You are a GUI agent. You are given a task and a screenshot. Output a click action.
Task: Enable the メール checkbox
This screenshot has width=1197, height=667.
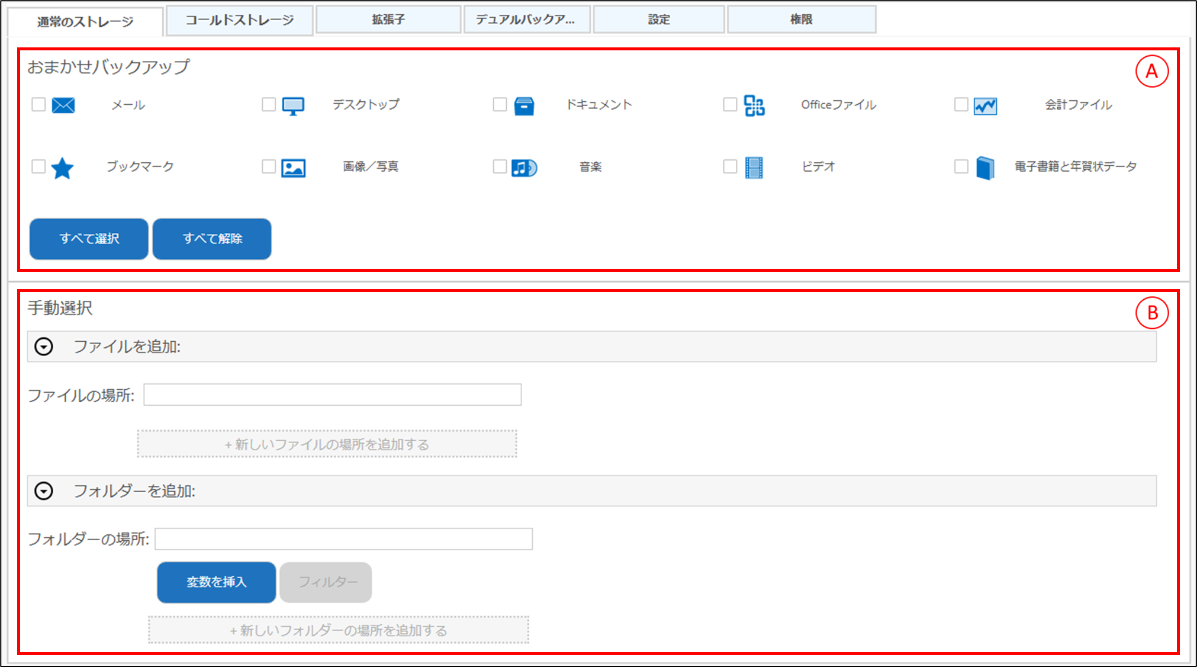pos(38,105)
